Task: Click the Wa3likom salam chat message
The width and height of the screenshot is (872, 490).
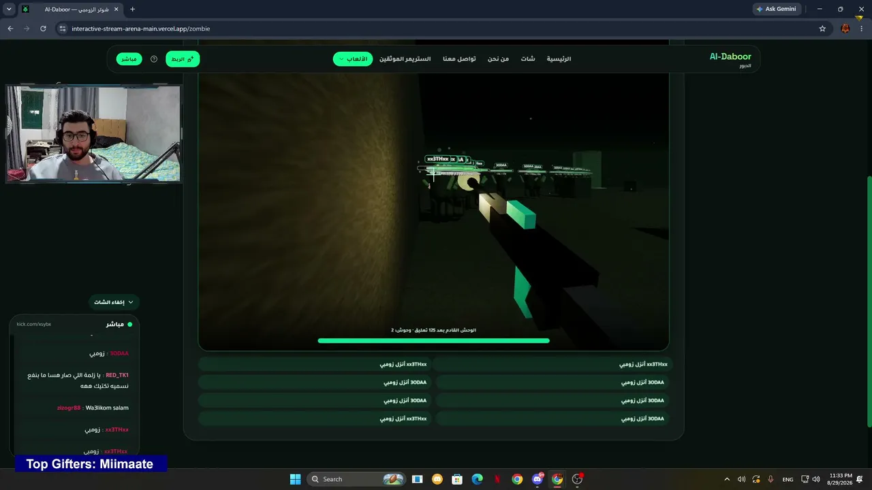Action: click(107, 408)
